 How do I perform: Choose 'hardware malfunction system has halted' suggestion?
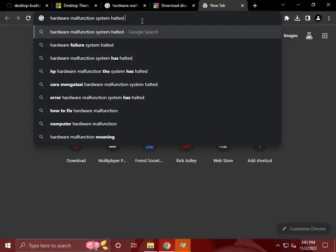157,58
